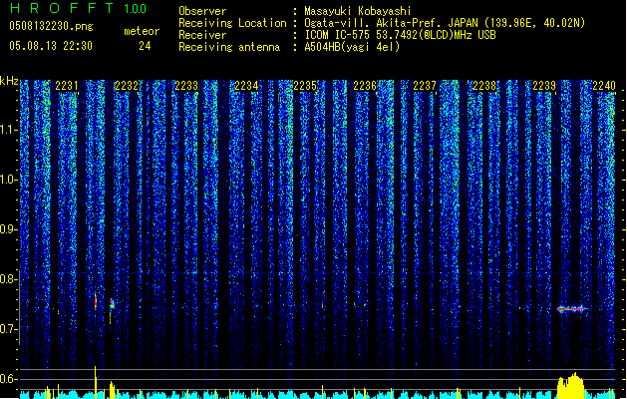Image resolution: width=627 pixels, height=399 pixels.
Task: Click the 1.0 kHz axis tick label
Action: [9, 180]
